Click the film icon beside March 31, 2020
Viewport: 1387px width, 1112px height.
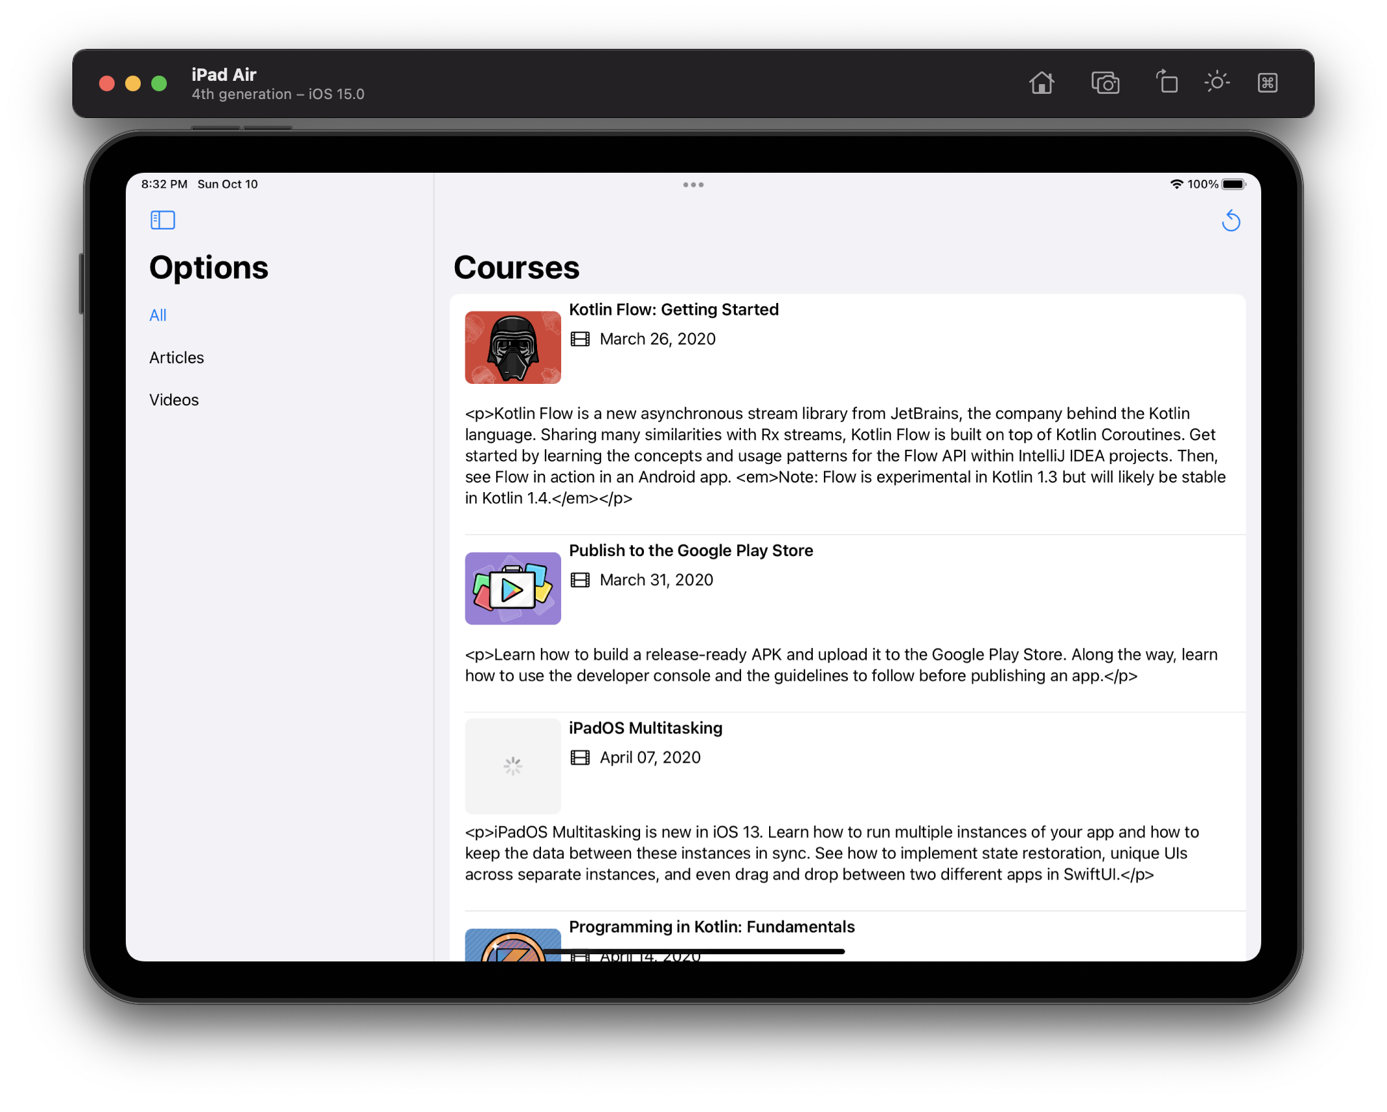[579, 580]
